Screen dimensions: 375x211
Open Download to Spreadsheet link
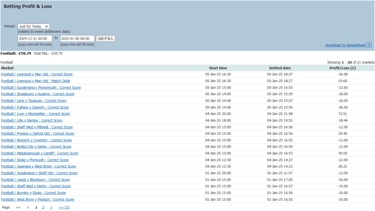[345, 45]
